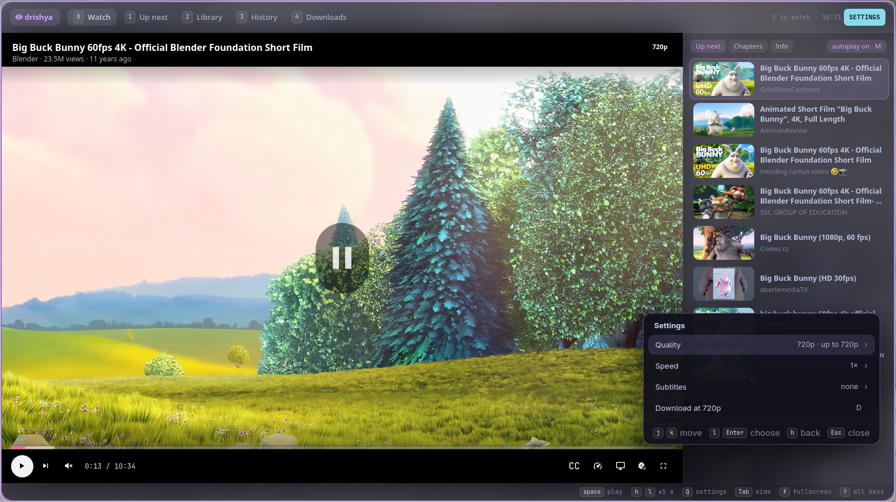
Task: Click the display quality monitor icon
Action: coord(620,466)
